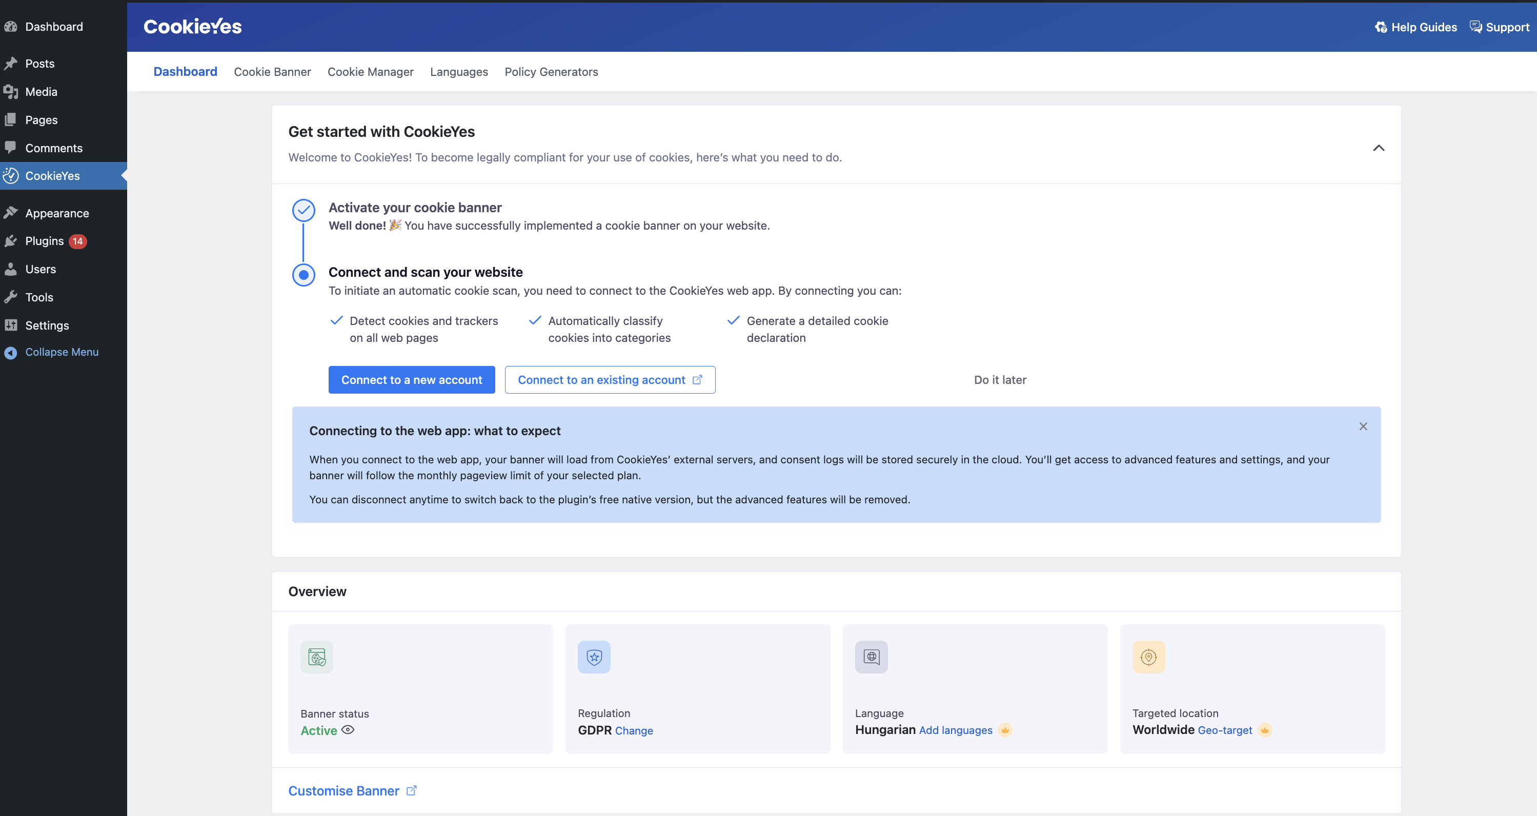1537x816 pixels.
Task: Open Users in the sidebar
Action: [63, 269]
